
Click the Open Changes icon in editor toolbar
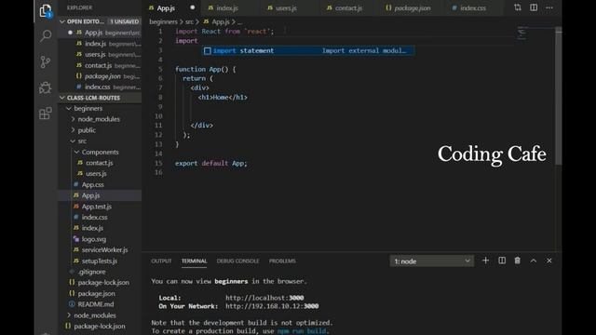point(518,7)
